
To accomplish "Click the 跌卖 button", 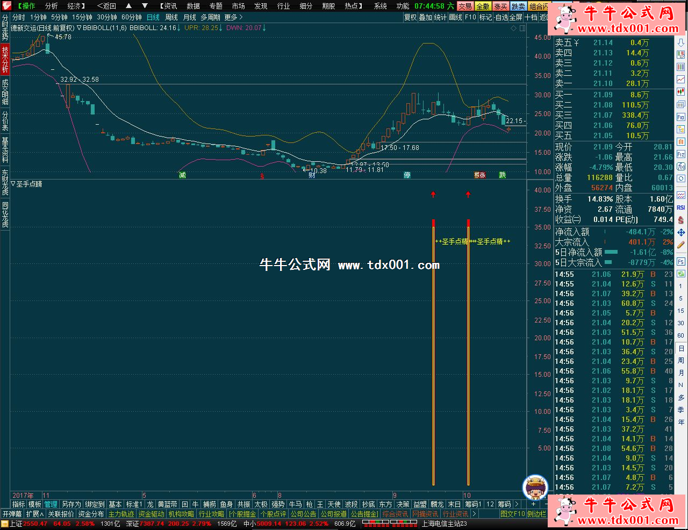I will 518,6.
